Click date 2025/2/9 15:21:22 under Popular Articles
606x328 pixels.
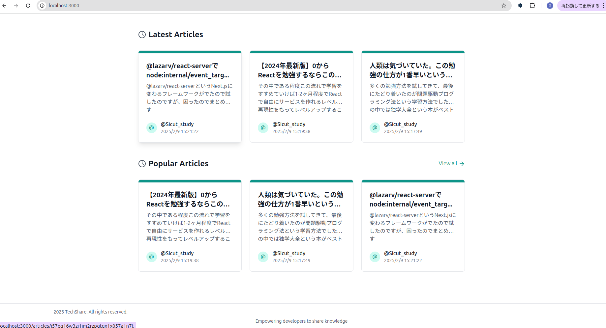coord(403,260)
